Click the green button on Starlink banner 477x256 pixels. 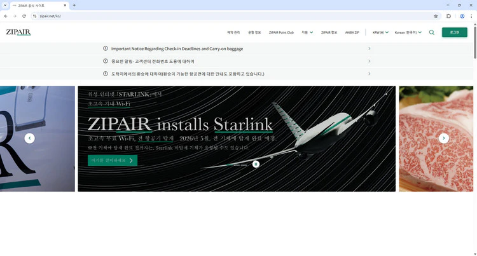pos(112,161)
